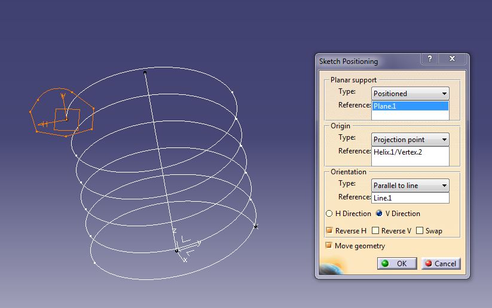Click the helix axis line
492x308 pixels.
[x=161, y=161]
